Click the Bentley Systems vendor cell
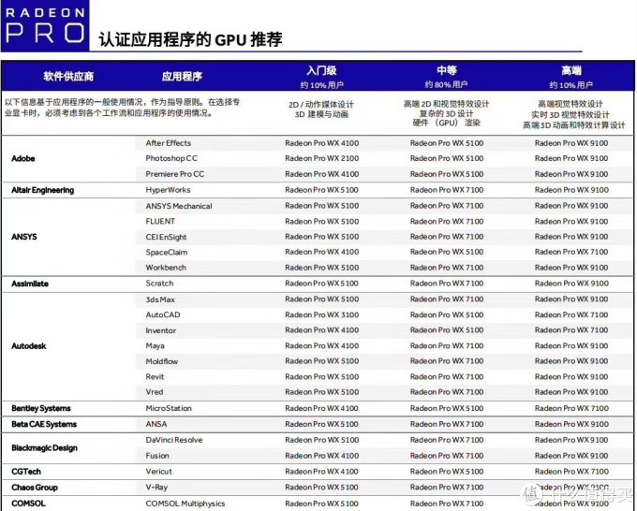The image size is (637, 511). [x=40, y=408]
